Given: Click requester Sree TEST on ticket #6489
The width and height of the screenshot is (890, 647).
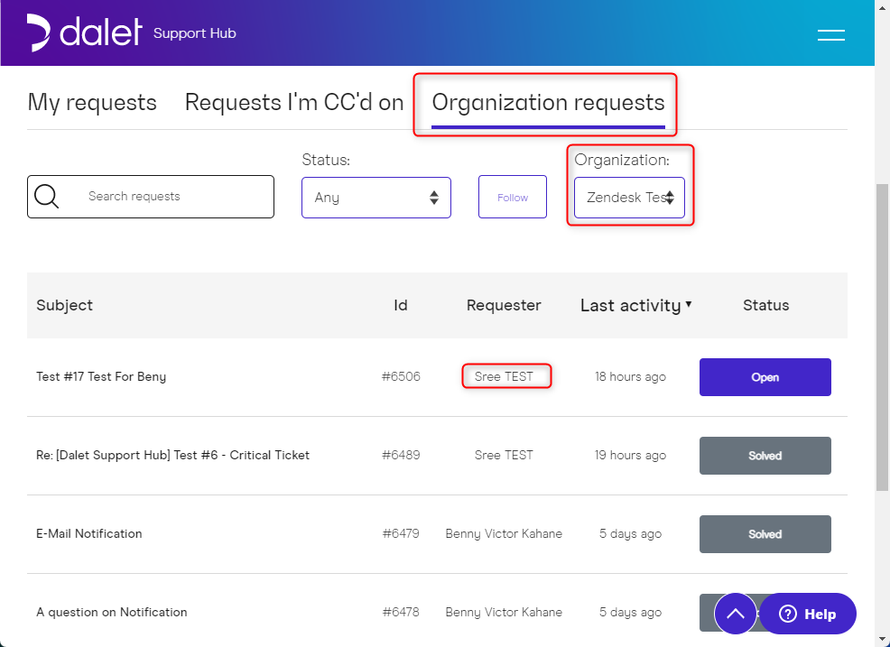Looking at the screenshot, I should (x=504, y=455).
